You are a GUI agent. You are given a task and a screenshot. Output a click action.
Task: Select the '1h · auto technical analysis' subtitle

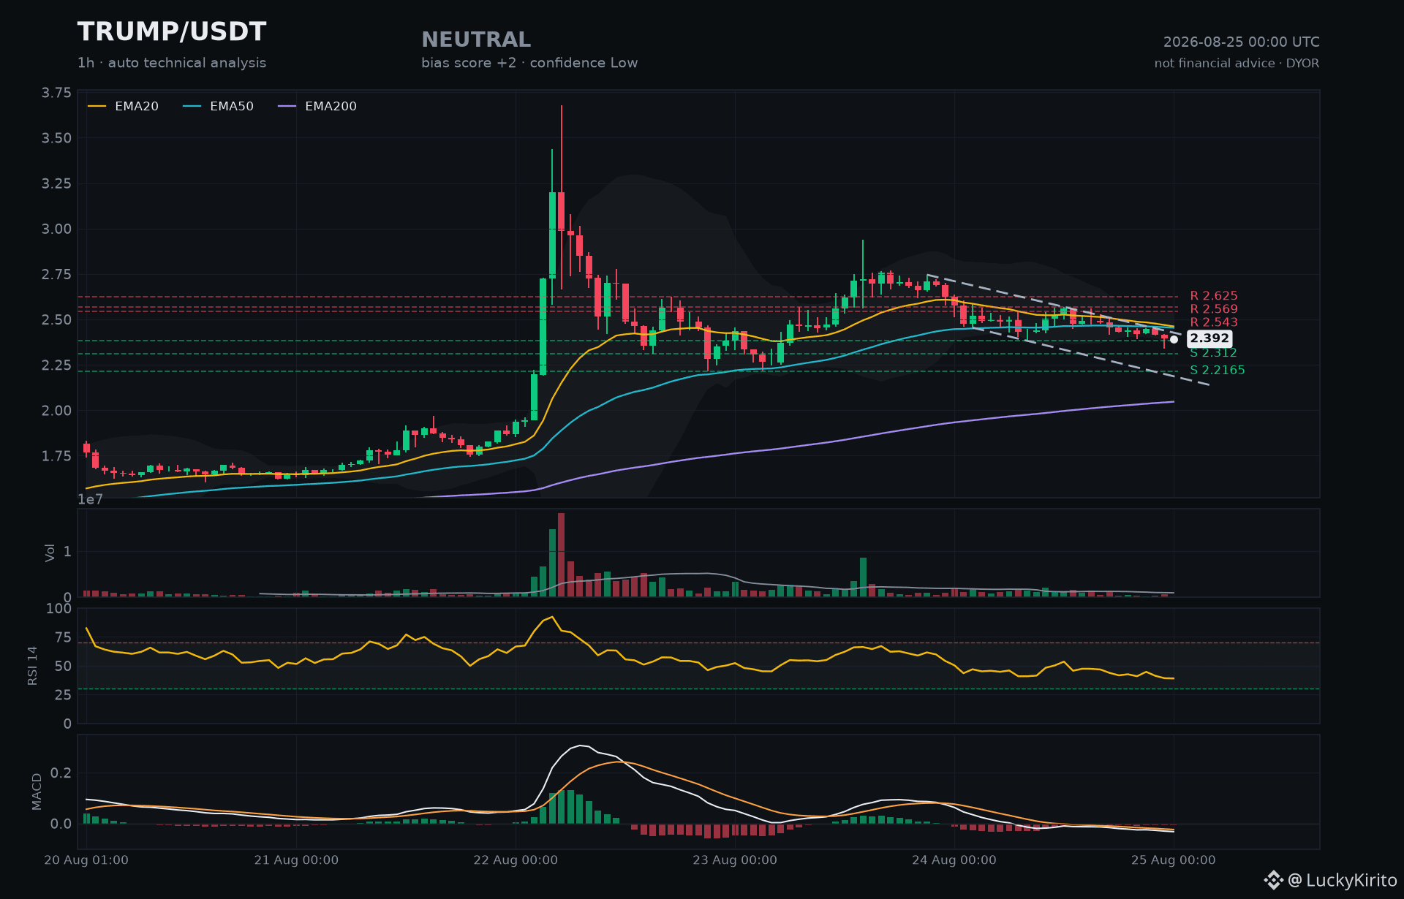point(172,63)
